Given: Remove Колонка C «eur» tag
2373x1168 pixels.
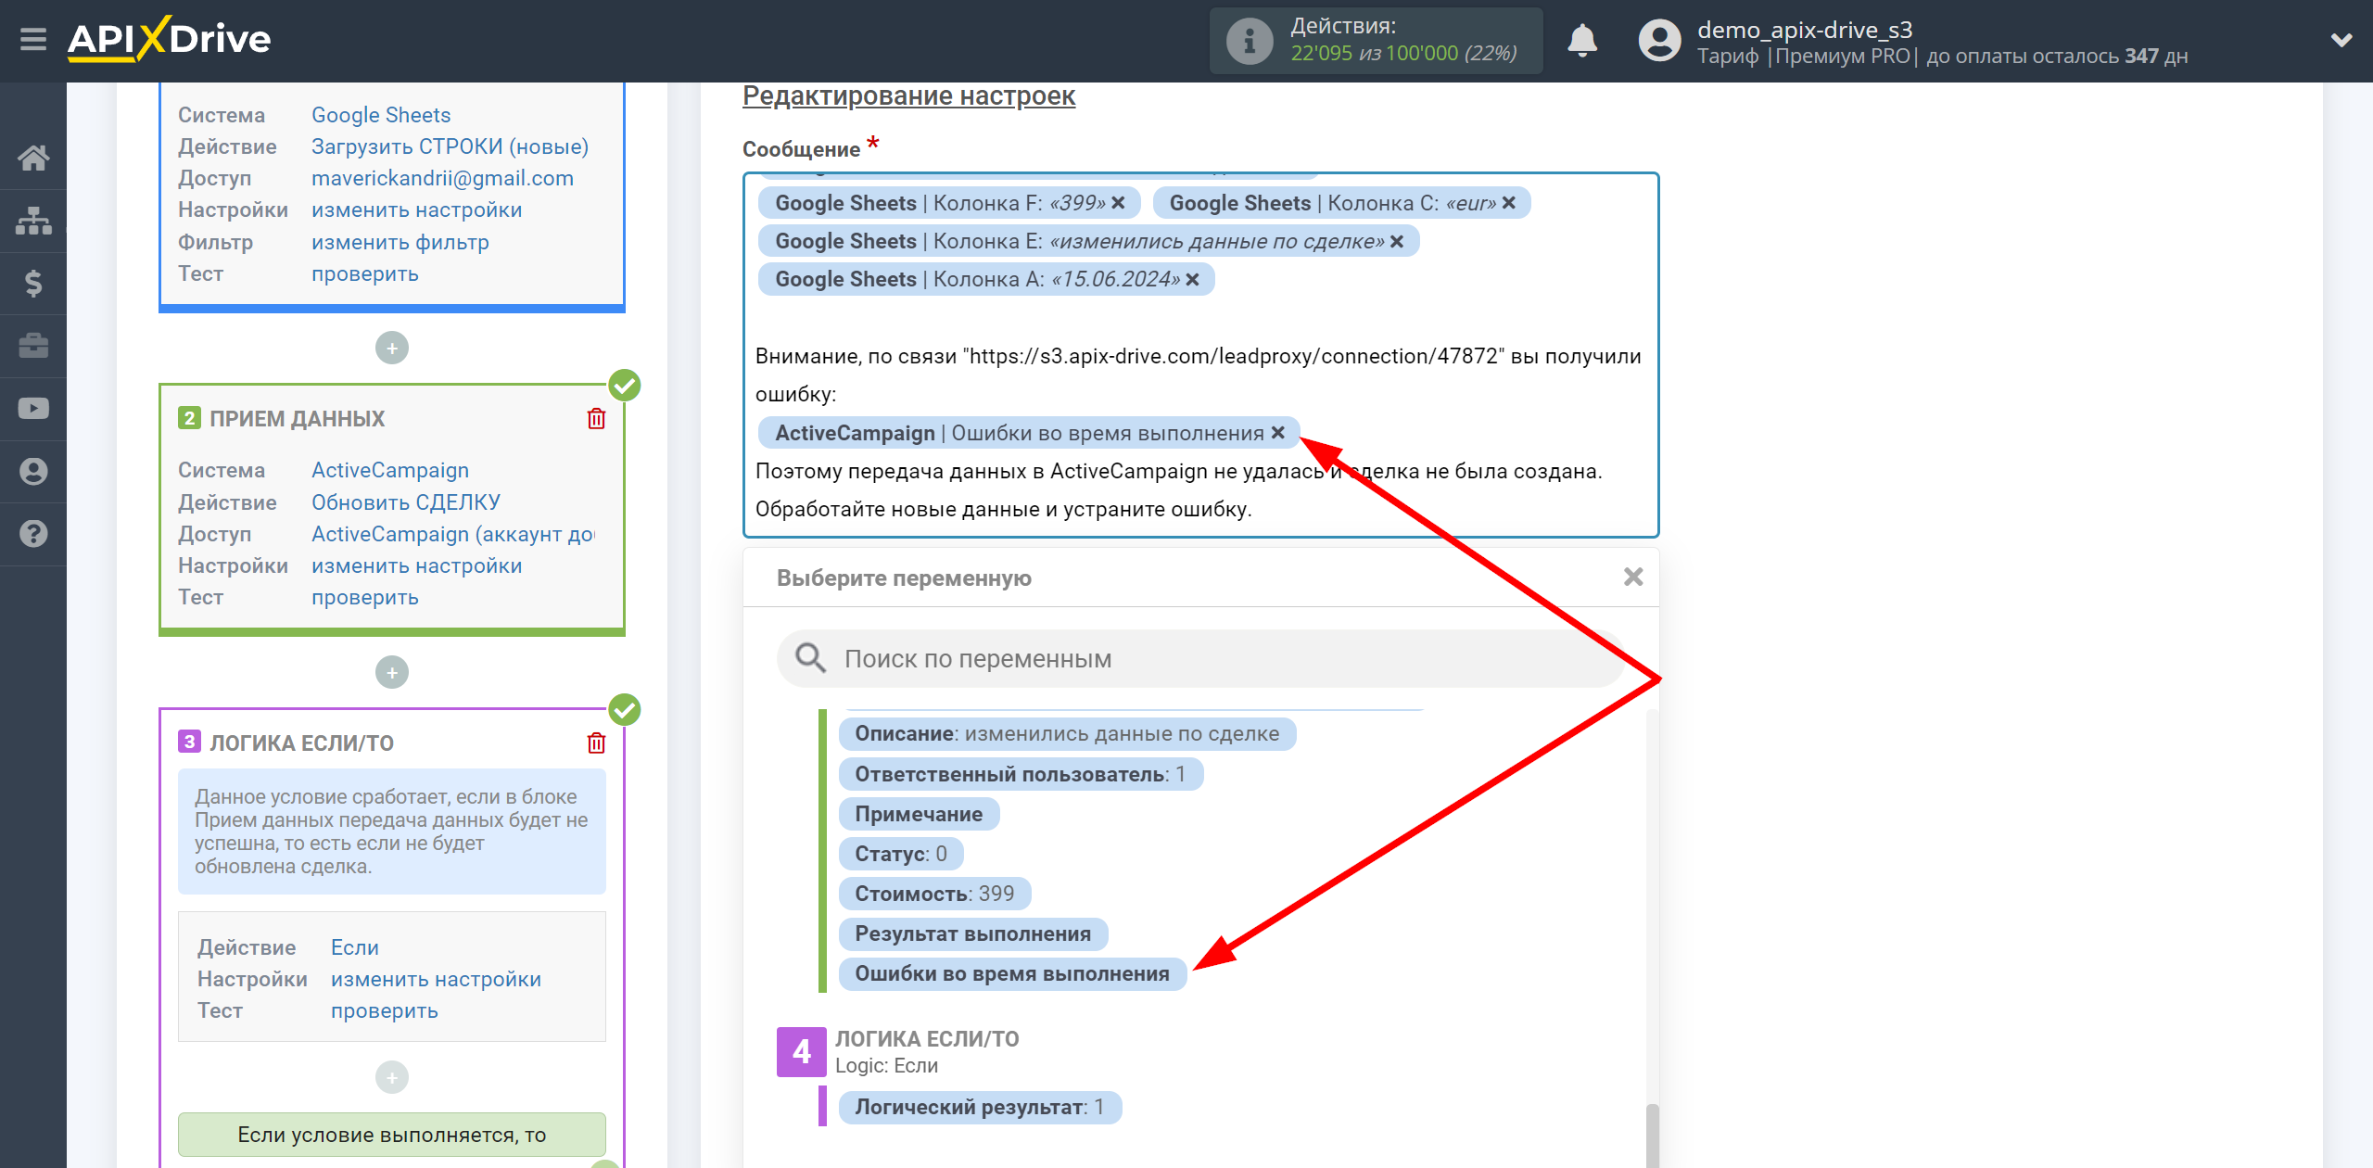Looking at the screenshot, I should tap(1509, 203).
